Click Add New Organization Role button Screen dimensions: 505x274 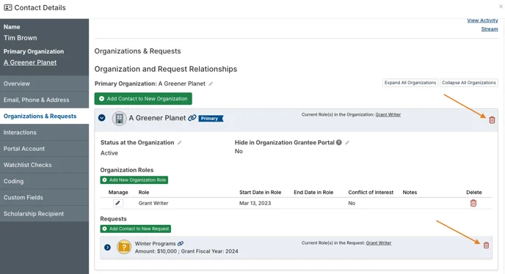(134, 179)
